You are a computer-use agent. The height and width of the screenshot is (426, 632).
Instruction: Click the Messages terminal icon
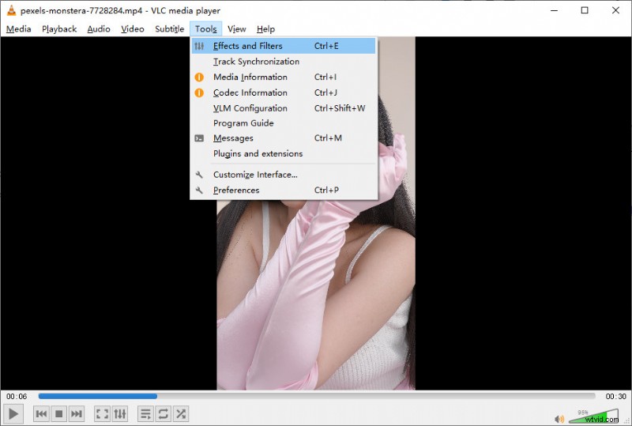[x=199, y=138]
